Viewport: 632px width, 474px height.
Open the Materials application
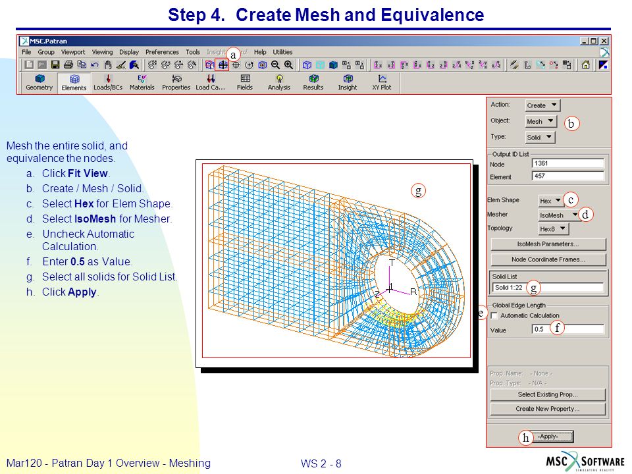coord(142,83)
